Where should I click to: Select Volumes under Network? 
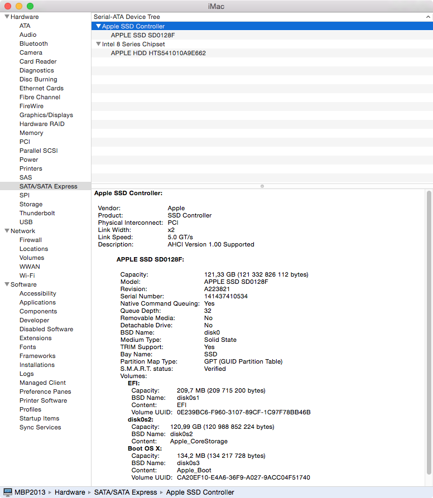tap(32, 257)
